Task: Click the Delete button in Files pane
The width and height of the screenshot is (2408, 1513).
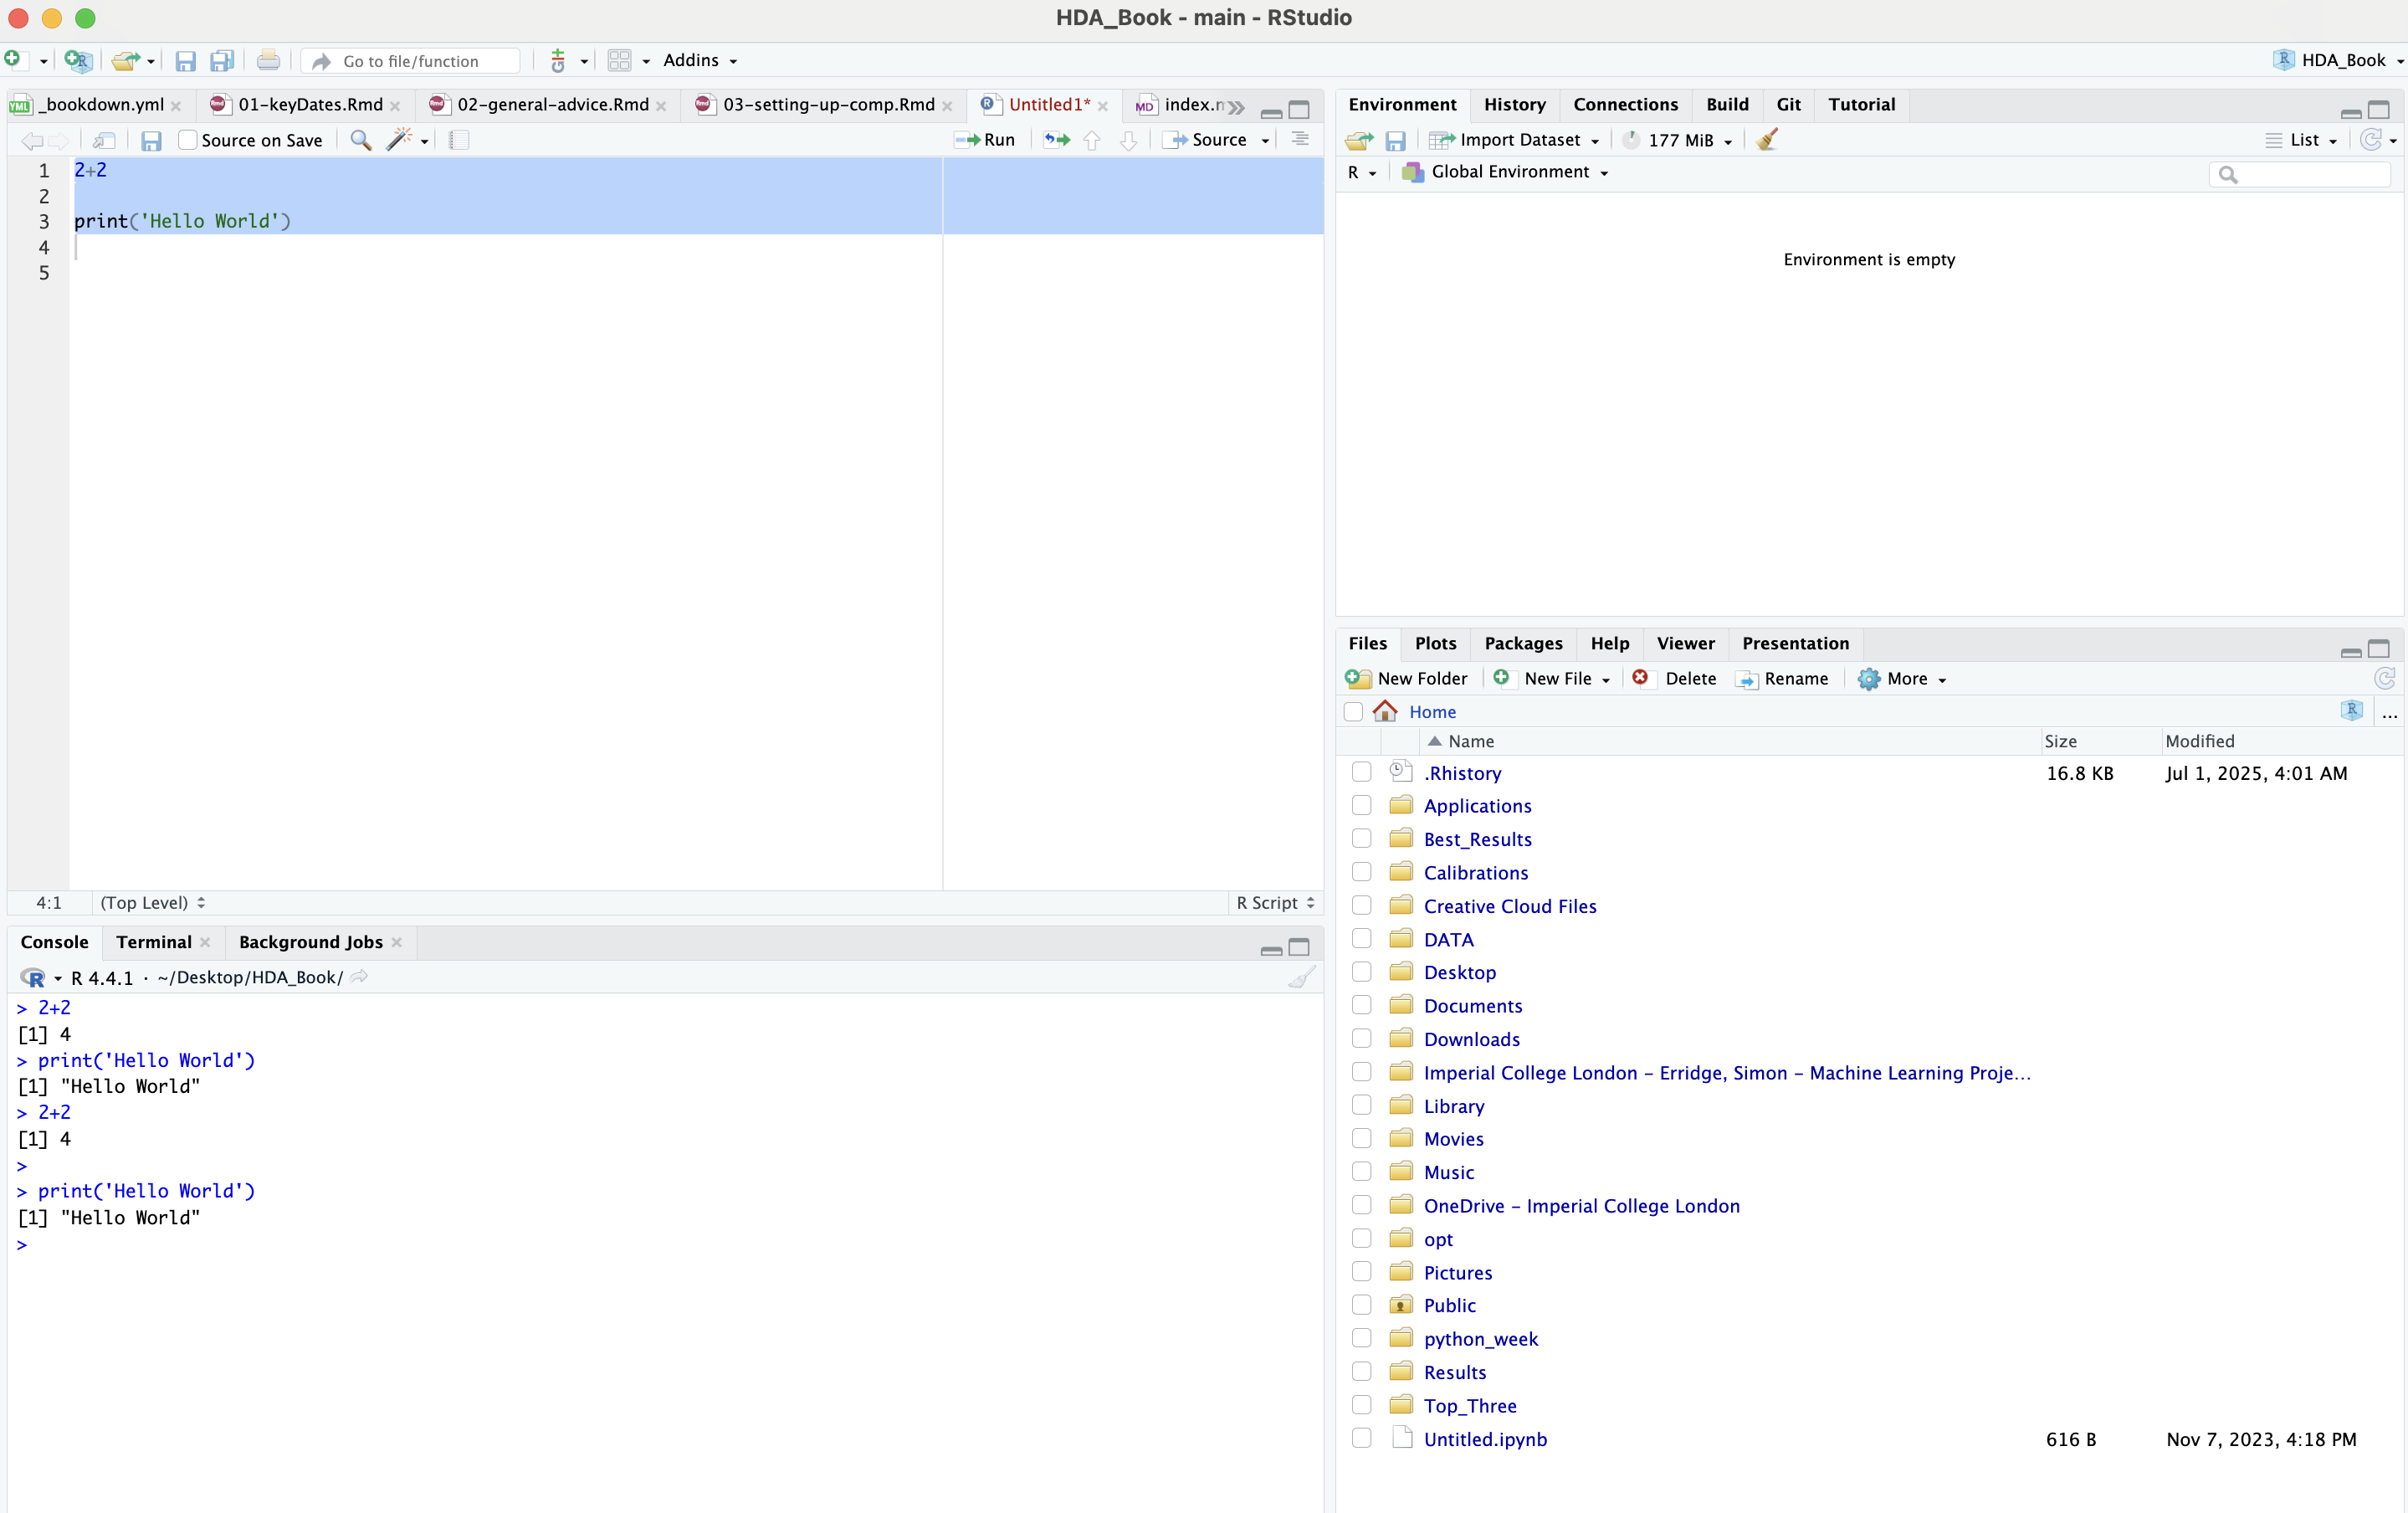Action: click(1675, 679)
